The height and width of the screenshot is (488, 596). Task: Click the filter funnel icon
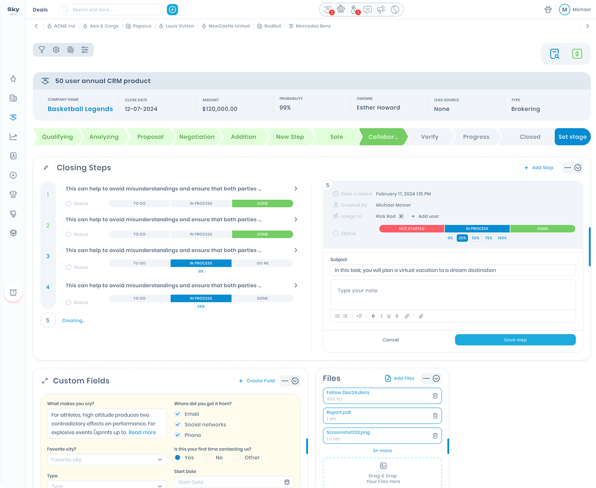(42, 50)
